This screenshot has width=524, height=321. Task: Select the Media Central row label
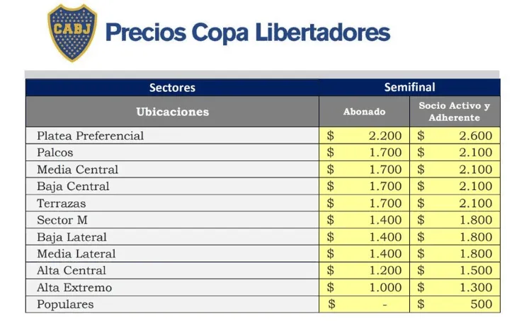tap(78, 170)
